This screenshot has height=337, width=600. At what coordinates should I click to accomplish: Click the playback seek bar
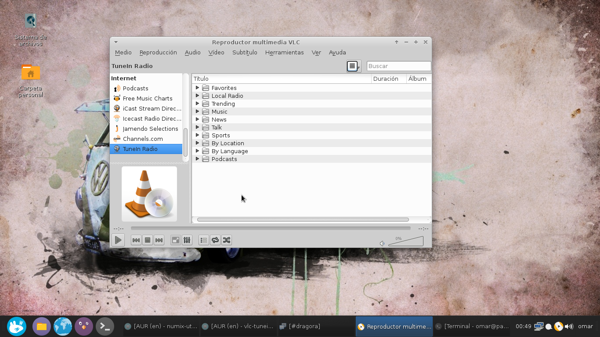(x=271, y=228)
